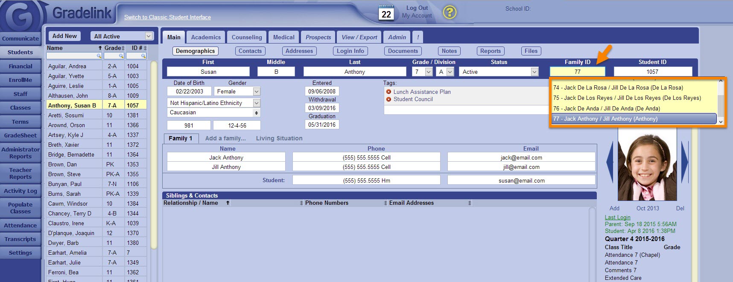This screenshot has width=733, height=282.
Task: Expand the Gender dropdown
Action: point(257,92)
